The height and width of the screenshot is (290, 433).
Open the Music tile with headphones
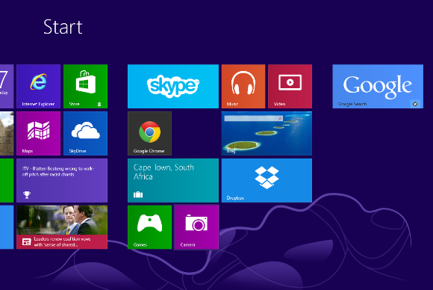tap(243, 86)
